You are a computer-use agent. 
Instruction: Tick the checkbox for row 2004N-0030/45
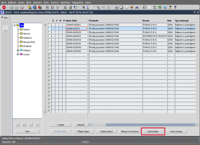point(49,51)
